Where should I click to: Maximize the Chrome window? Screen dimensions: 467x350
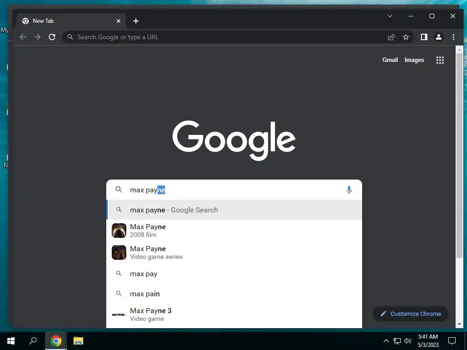pyautogui.click(x=432, y=16)
